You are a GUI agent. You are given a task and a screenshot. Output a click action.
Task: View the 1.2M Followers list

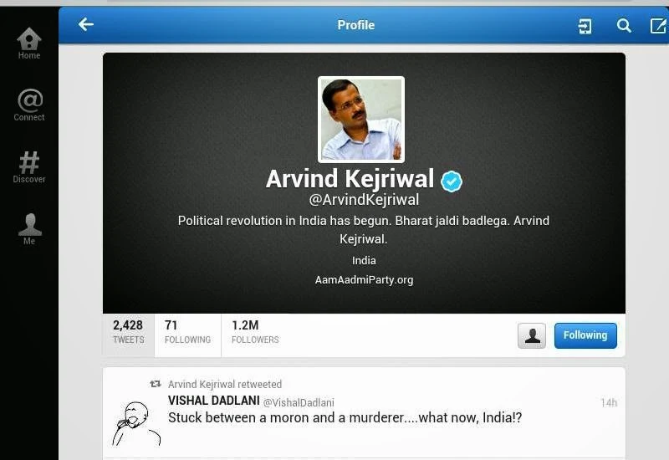coord(255,331)
